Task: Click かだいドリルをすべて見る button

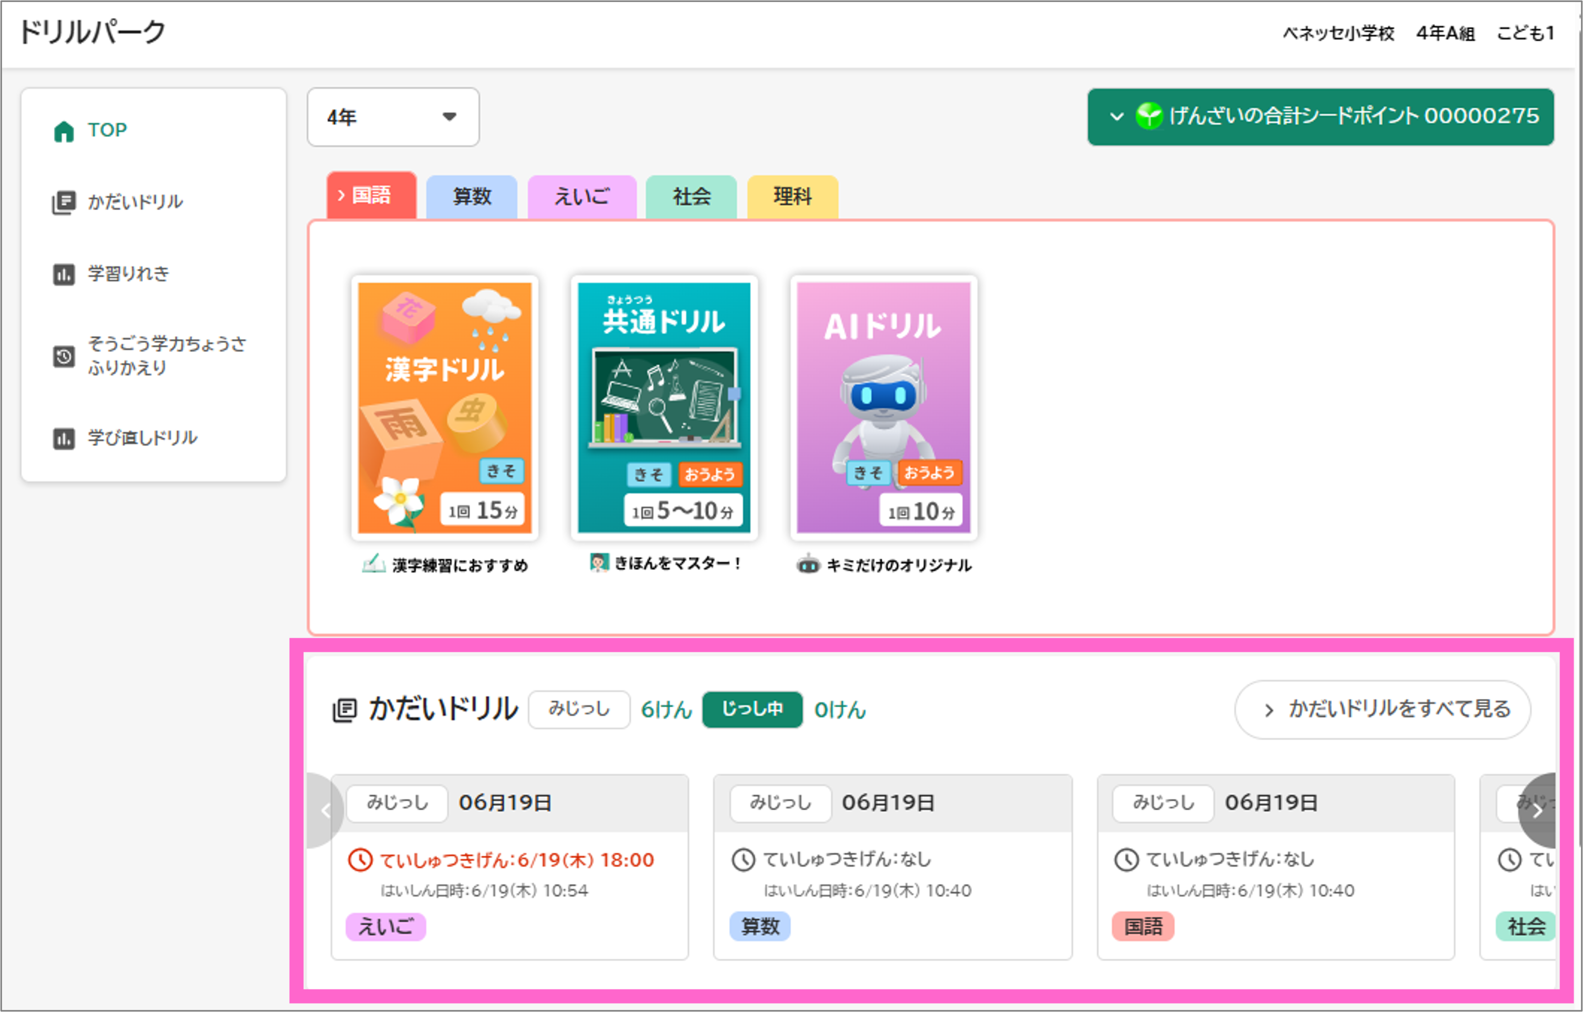Action: 1383,710
